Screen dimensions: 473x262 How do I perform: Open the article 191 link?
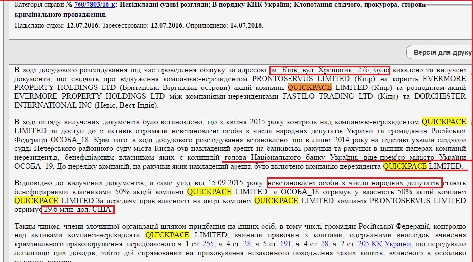(x=286, y=244)
